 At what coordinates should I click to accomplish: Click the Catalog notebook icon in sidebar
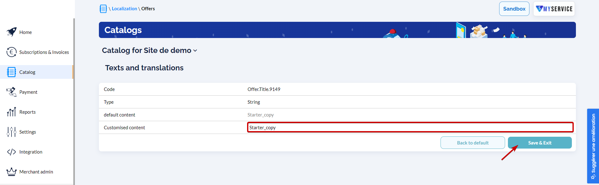tap(12, 72)
